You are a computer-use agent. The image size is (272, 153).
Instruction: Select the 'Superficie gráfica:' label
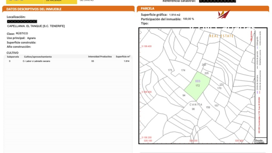point(154,15)
